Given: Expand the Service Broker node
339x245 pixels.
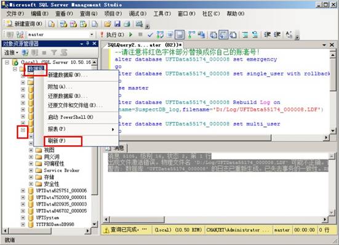Looking at the screenshot, I should coord(31,171).
